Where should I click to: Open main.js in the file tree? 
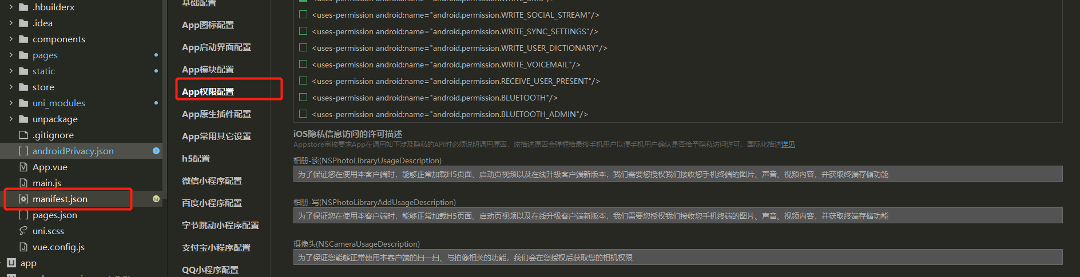click(47, 183)
